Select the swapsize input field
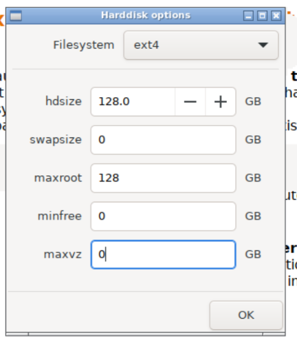 [x=163, y=140]
